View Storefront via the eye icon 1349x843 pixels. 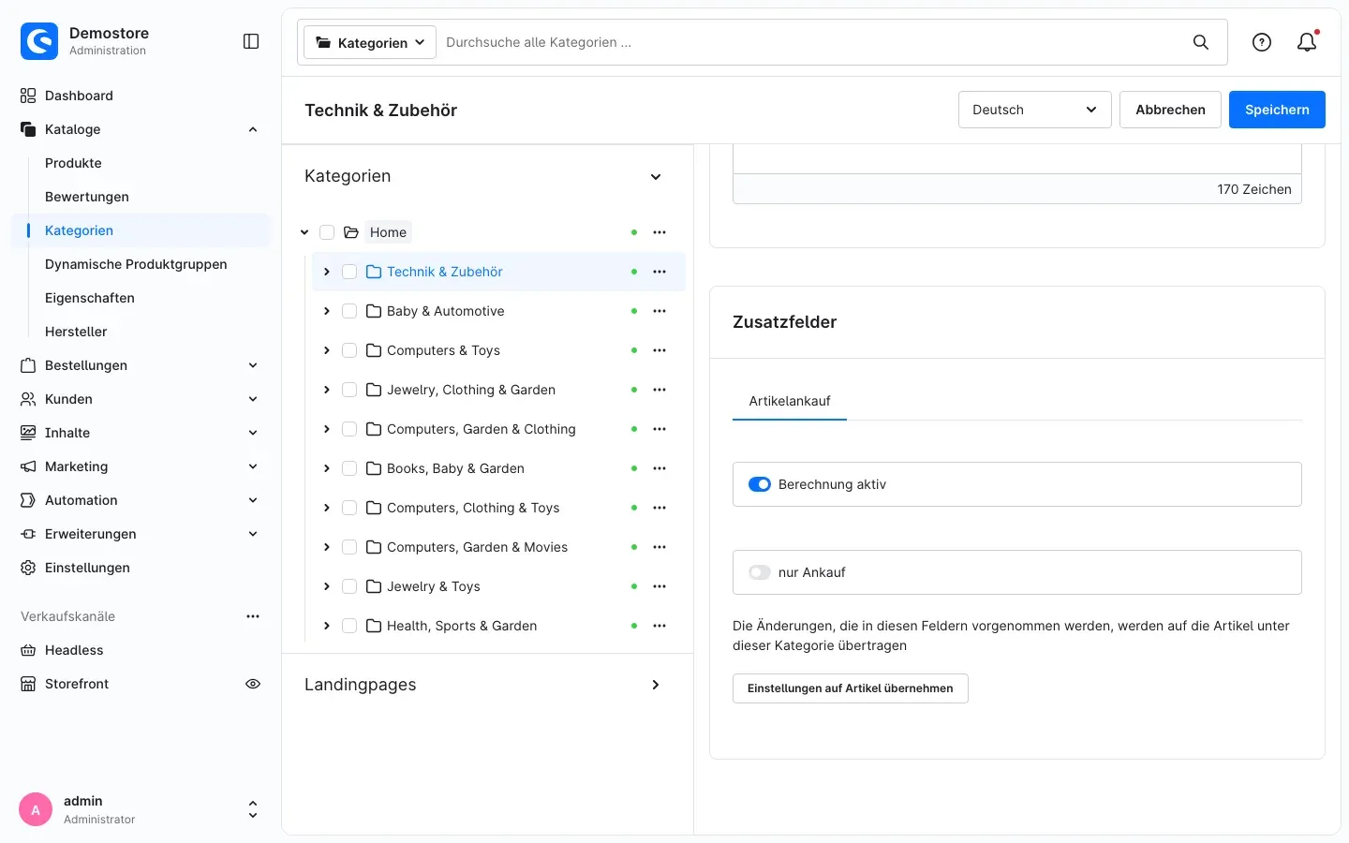click(253, 684)
